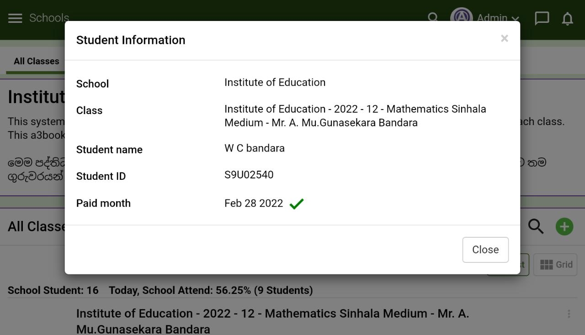The image size is (585, 335).
Task: Open the notifications bell
Action: point(567,18)
